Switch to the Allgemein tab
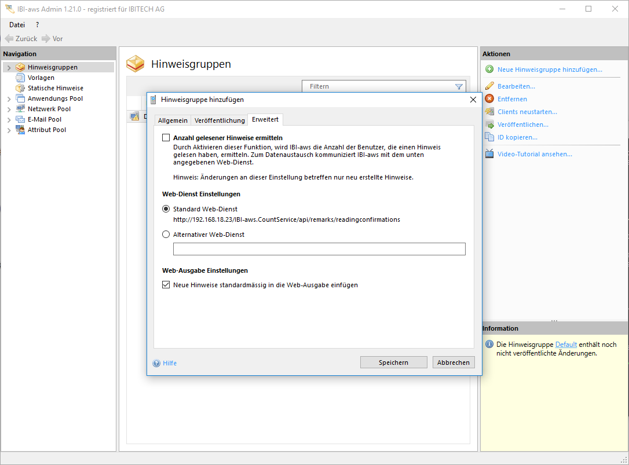629x465 pixels. click(x=173, y=120)
